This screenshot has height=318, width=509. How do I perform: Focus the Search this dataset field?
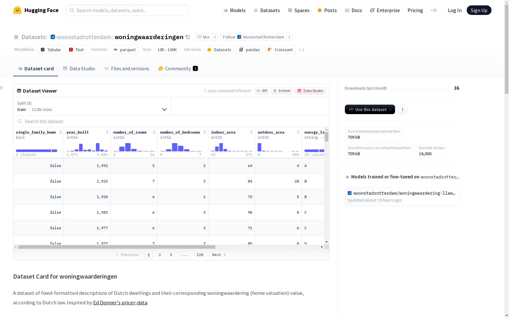coord(171,121)
